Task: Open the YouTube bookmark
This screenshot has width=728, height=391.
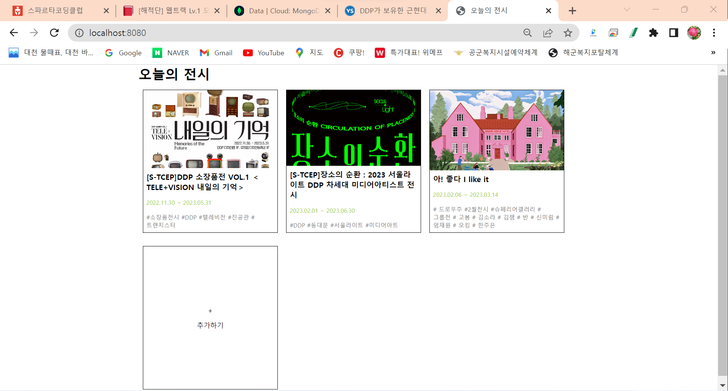Action: (x=263, y=53)
